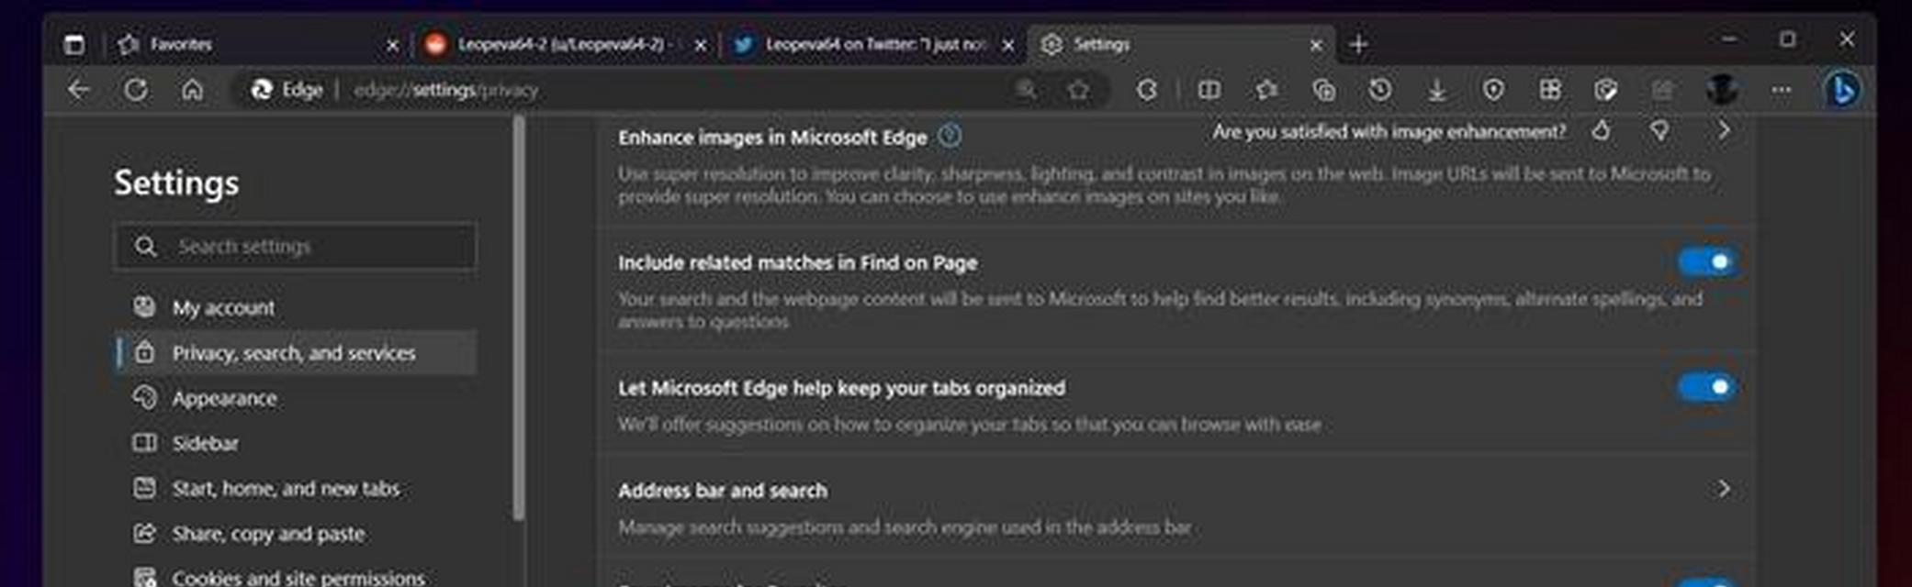Click into the Search settings field
The width and height of the screenshot is (1912, 587).
tap(296, 246)
